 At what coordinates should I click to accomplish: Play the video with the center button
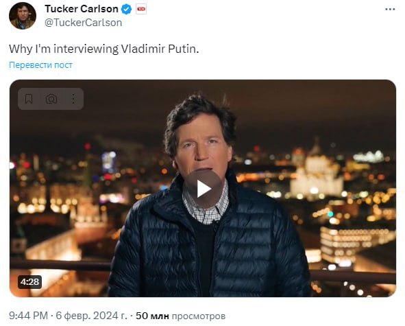(x=203, y=189)
